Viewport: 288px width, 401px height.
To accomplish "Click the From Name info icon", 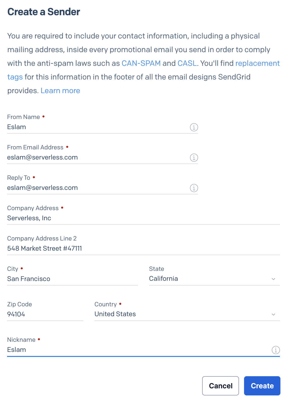I will pyautogui.click(x=194, y=127).
